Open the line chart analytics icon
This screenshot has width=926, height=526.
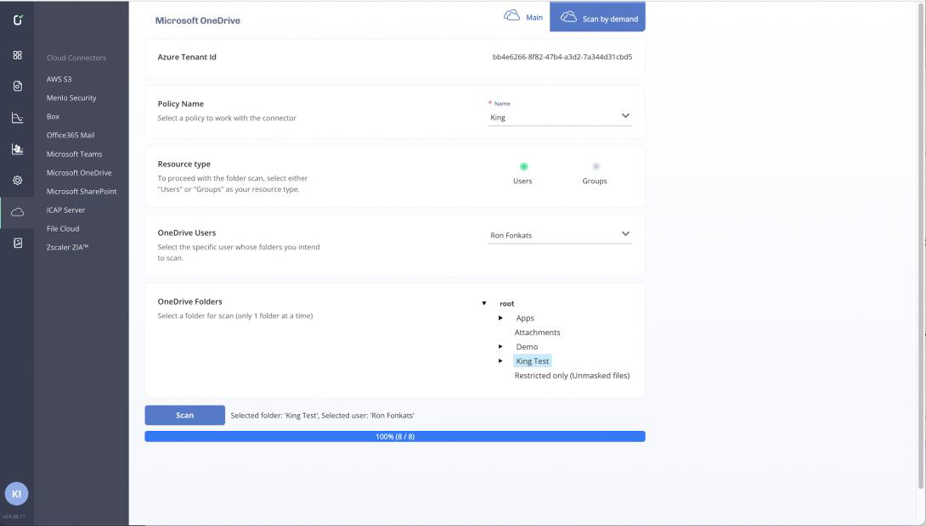[18, 118]
